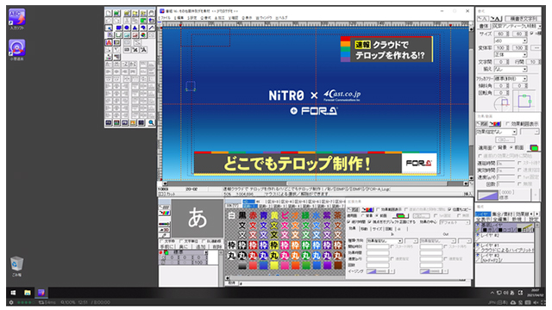
Task: Pick the red 赤 character style
Action: point(253,215)
